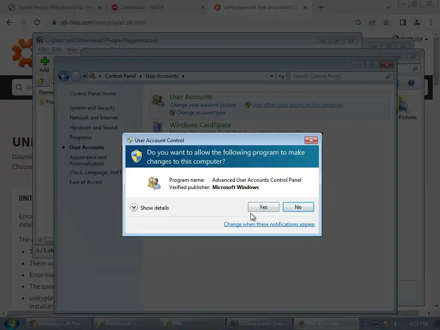Toggle the Chrome side panel icon
The height and width of the screenshot is (330, 440).
(403, 22)
